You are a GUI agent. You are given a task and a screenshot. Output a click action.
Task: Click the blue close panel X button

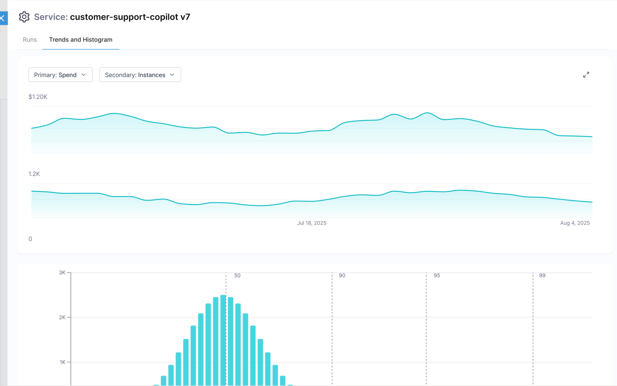[x=3, y=18]
